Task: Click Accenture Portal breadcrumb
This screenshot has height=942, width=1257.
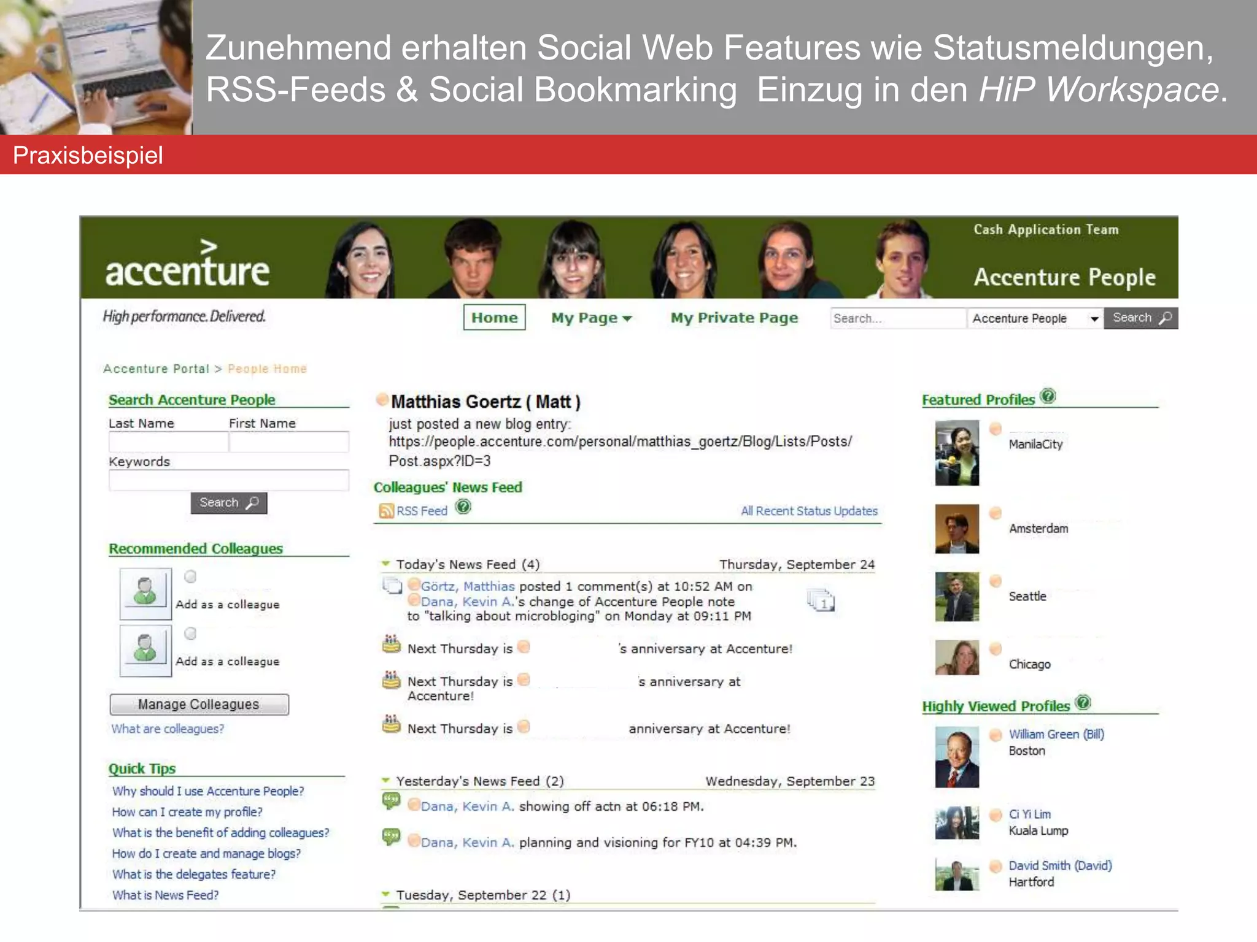Action: (x=156, y=369)
